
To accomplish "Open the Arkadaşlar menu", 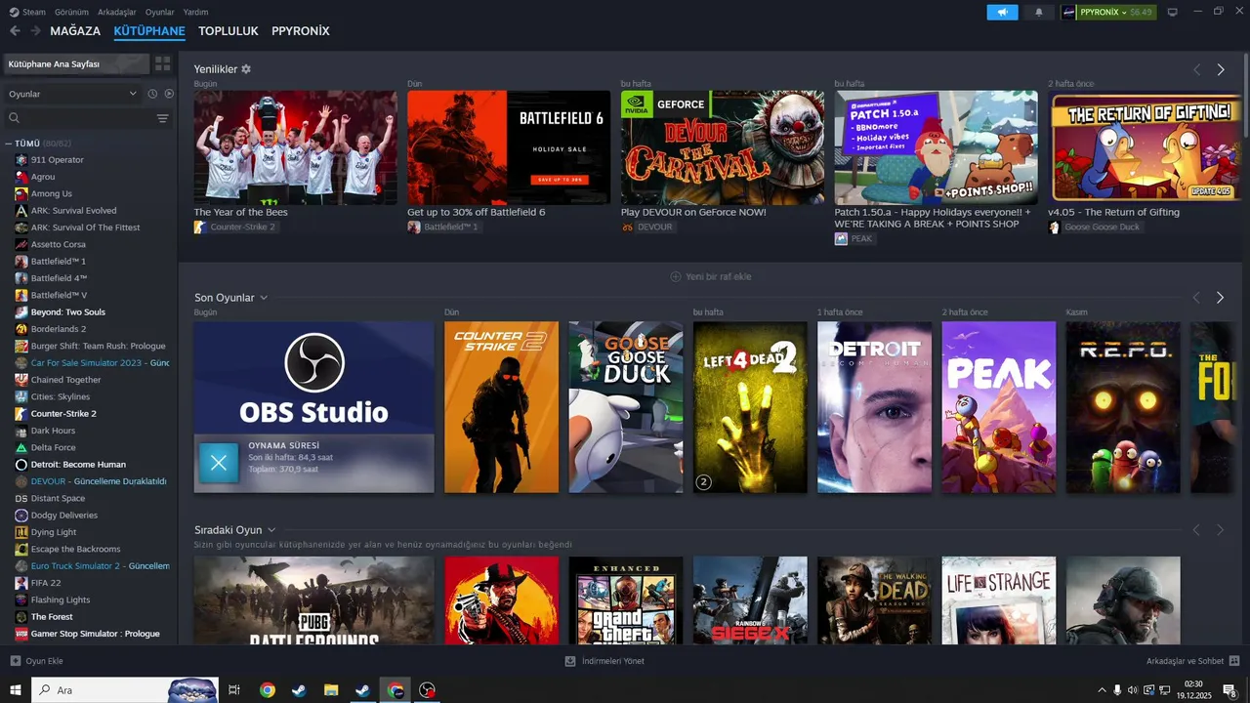I will [117, 12].
